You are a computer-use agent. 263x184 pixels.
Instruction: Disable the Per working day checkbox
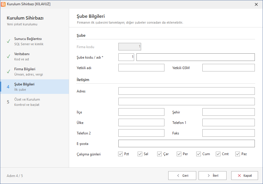point(179,154)
